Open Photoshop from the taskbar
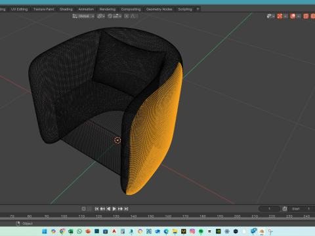315x236 pixels. pos(96,231)
